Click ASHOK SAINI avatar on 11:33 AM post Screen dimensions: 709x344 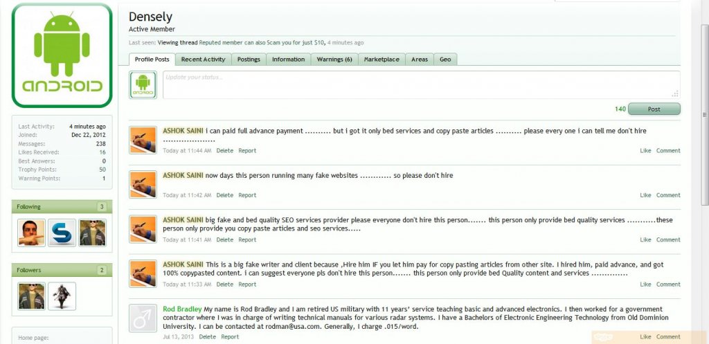(143, 273)
